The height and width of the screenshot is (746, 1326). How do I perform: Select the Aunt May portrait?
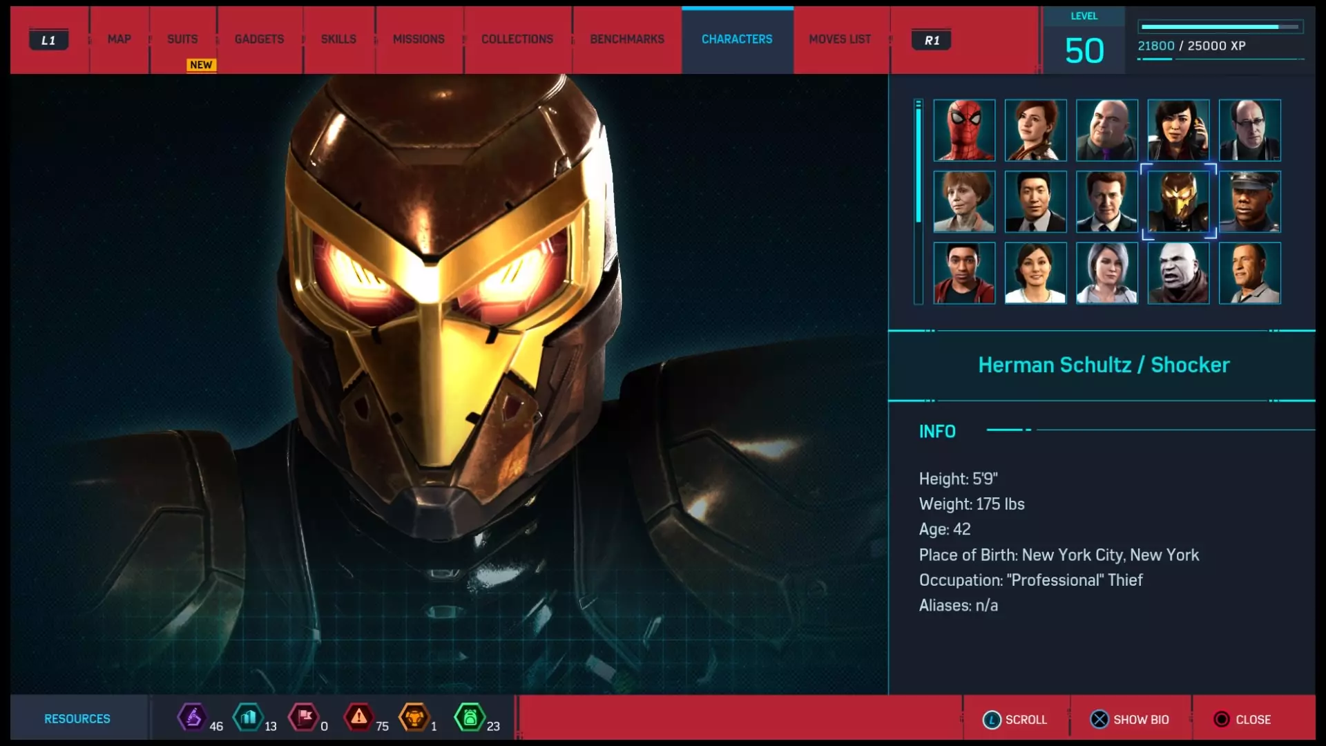point(964,202)
